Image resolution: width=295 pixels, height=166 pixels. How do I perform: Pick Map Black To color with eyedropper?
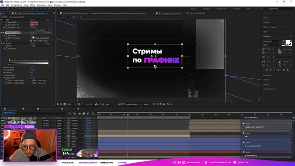pos(36,23)
